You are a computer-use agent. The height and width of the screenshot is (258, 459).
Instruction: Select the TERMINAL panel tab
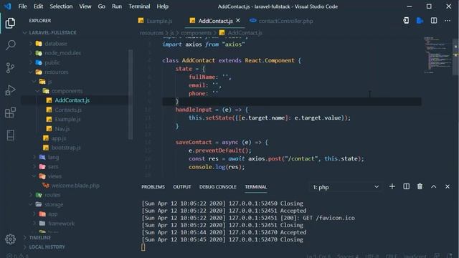tap(256, 186)
